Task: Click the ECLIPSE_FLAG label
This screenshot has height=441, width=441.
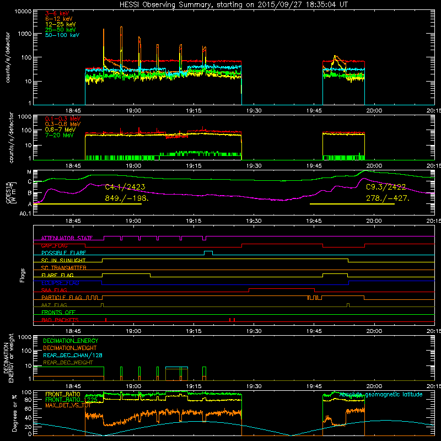Action: (x=60, y=283)
